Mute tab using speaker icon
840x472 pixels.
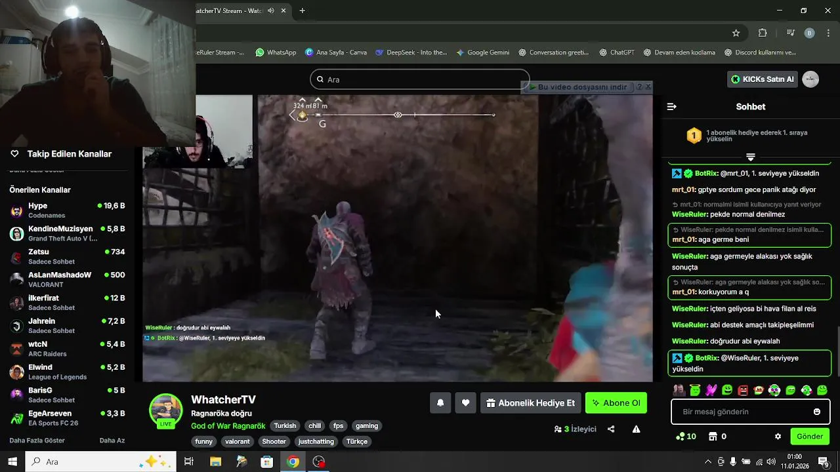point(271,10)
